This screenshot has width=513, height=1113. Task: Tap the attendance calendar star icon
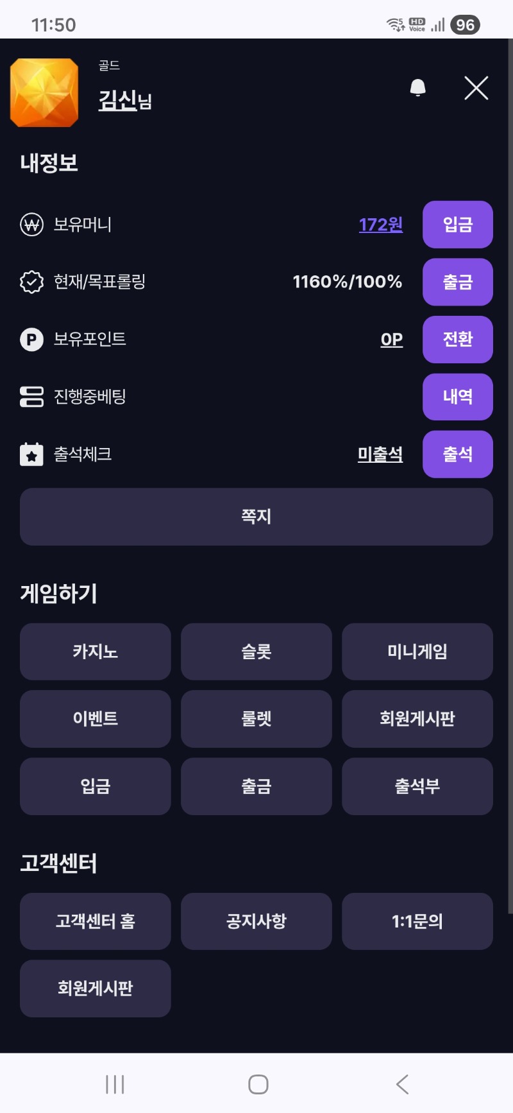31,454
